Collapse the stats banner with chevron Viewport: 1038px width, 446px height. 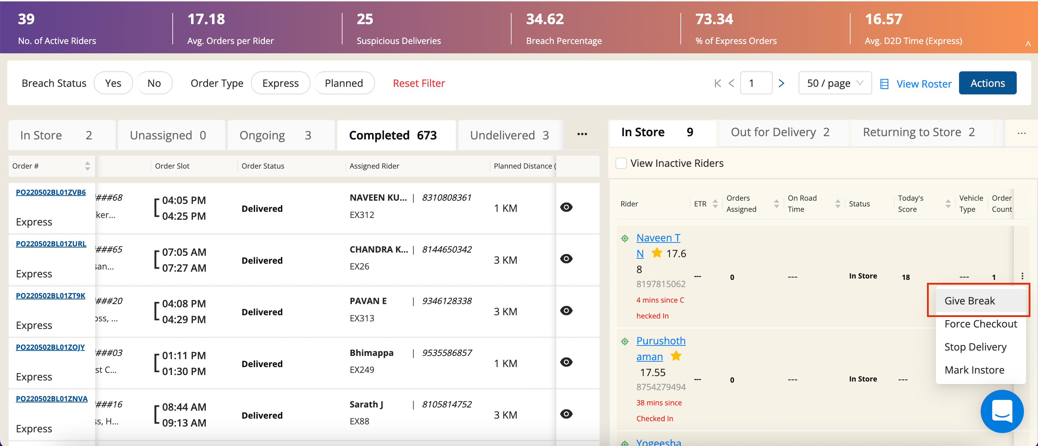(x=1028, y=44)
